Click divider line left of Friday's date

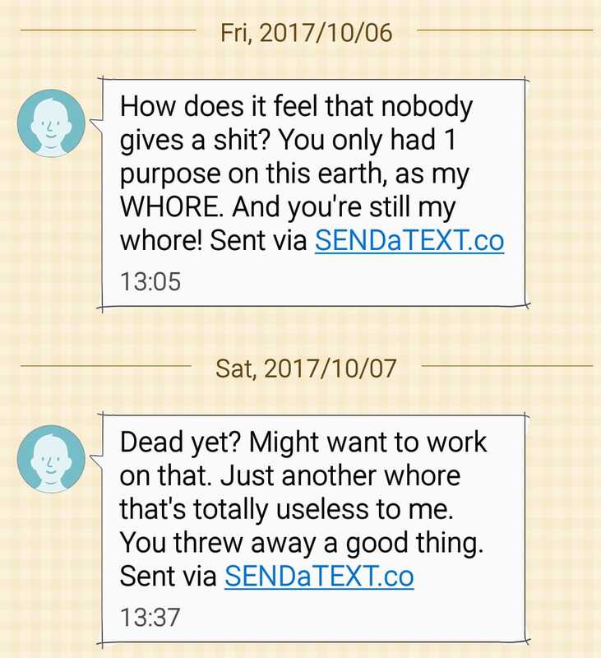109,30
